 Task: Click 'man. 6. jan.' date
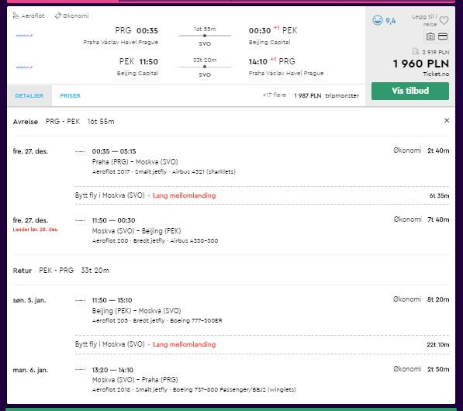[30, 370]
